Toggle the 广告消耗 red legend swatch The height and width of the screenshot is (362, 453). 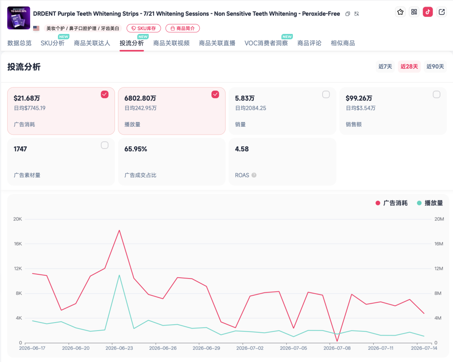pyautogui.click(x=377, y=203)
